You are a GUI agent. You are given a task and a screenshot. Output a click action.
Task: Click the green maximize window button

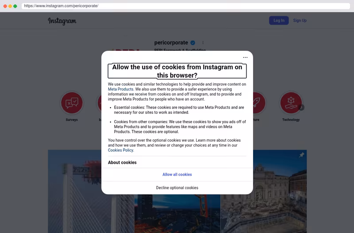15,6
